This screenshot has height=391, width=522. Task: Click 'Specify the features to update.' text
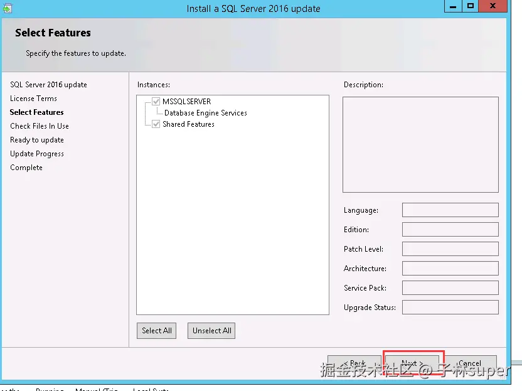click(76, 53)
